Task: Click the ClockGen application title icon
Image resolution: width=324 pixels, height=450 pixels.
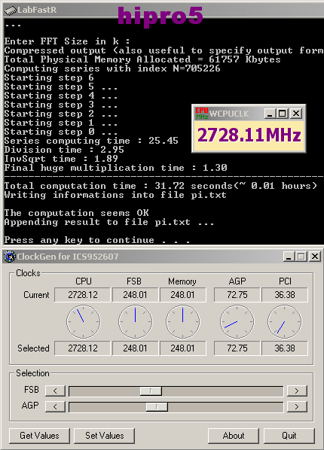Action: coord(10,257)
